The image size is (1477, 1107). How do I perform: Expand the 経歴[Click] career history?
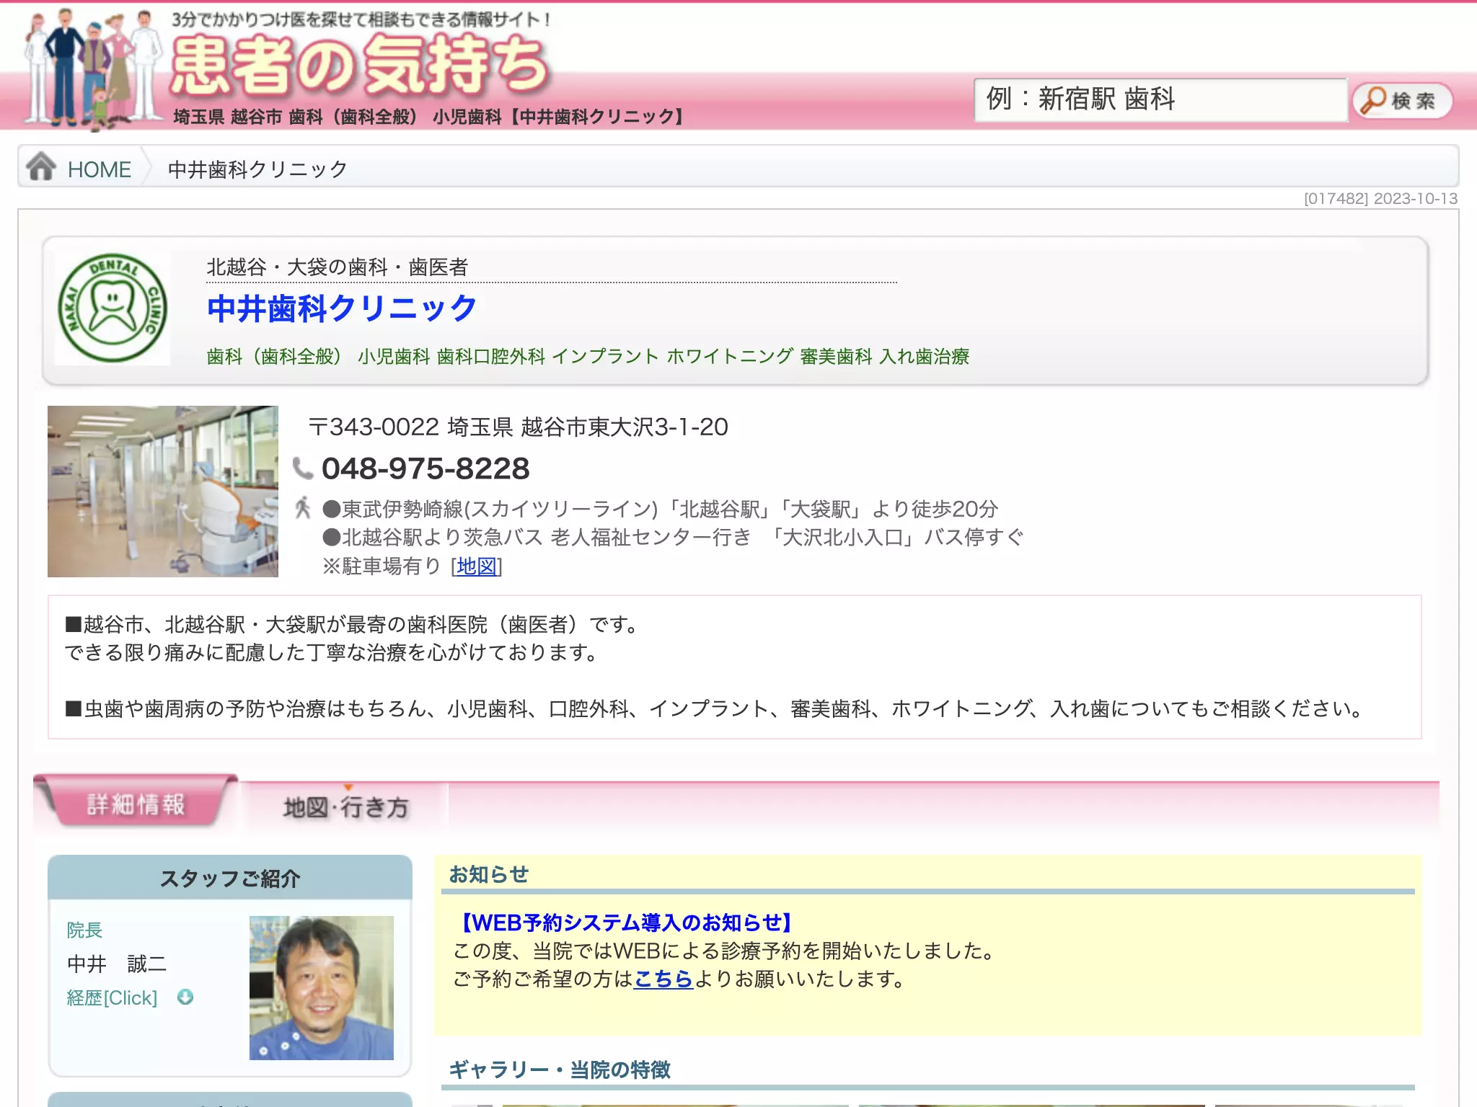point(112,997)
